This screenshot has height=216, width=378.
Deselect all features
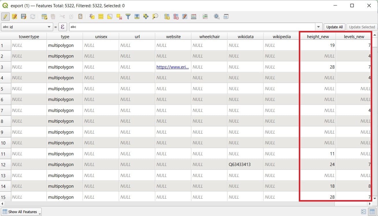[x=119, y=16]
